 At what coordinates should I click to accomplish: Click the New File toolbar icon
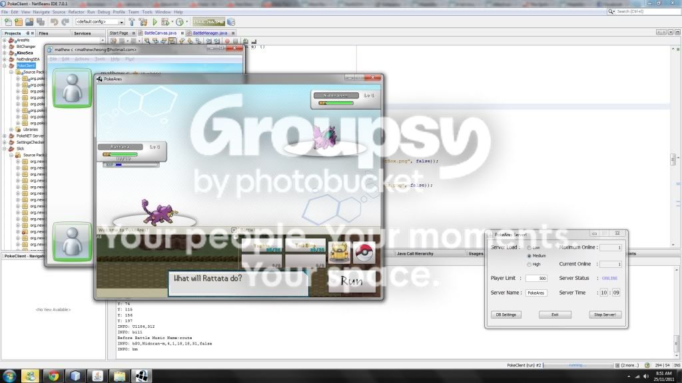[8, 22]
